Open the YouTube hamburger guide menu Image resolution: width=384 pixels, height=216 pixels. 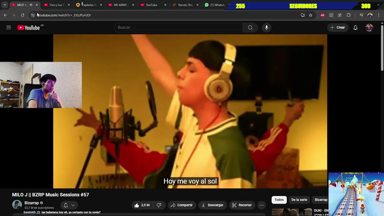coord(8,28)
